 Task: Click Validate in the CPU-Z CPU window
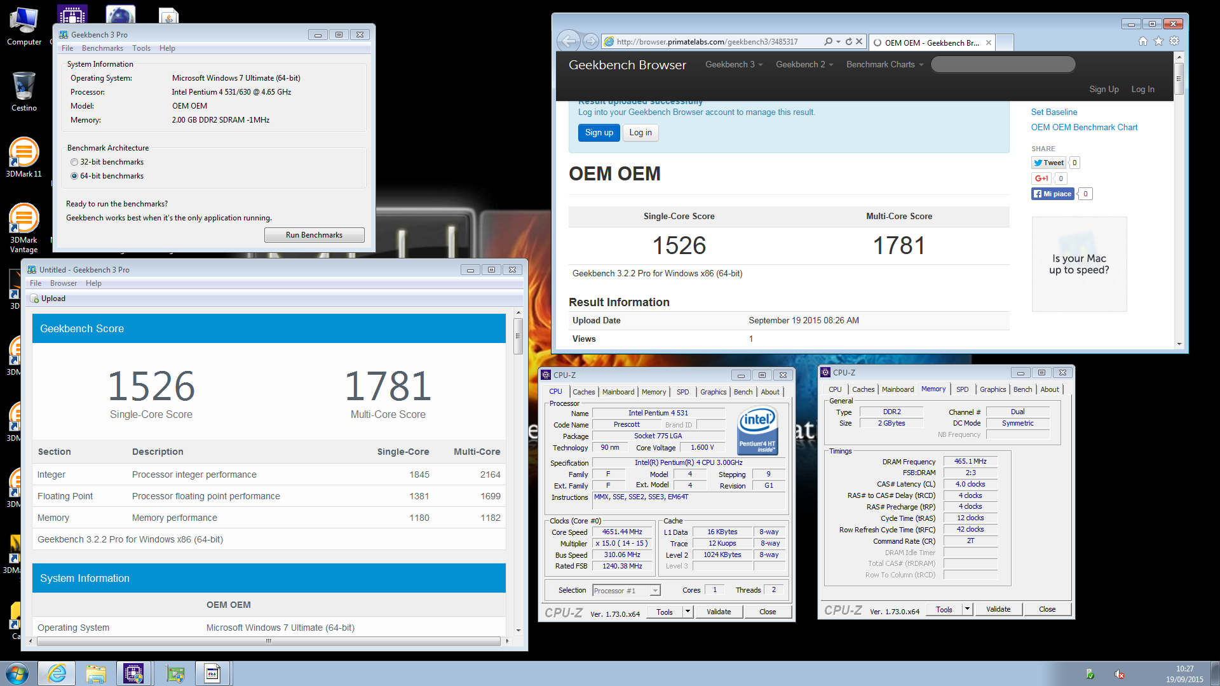719,612
